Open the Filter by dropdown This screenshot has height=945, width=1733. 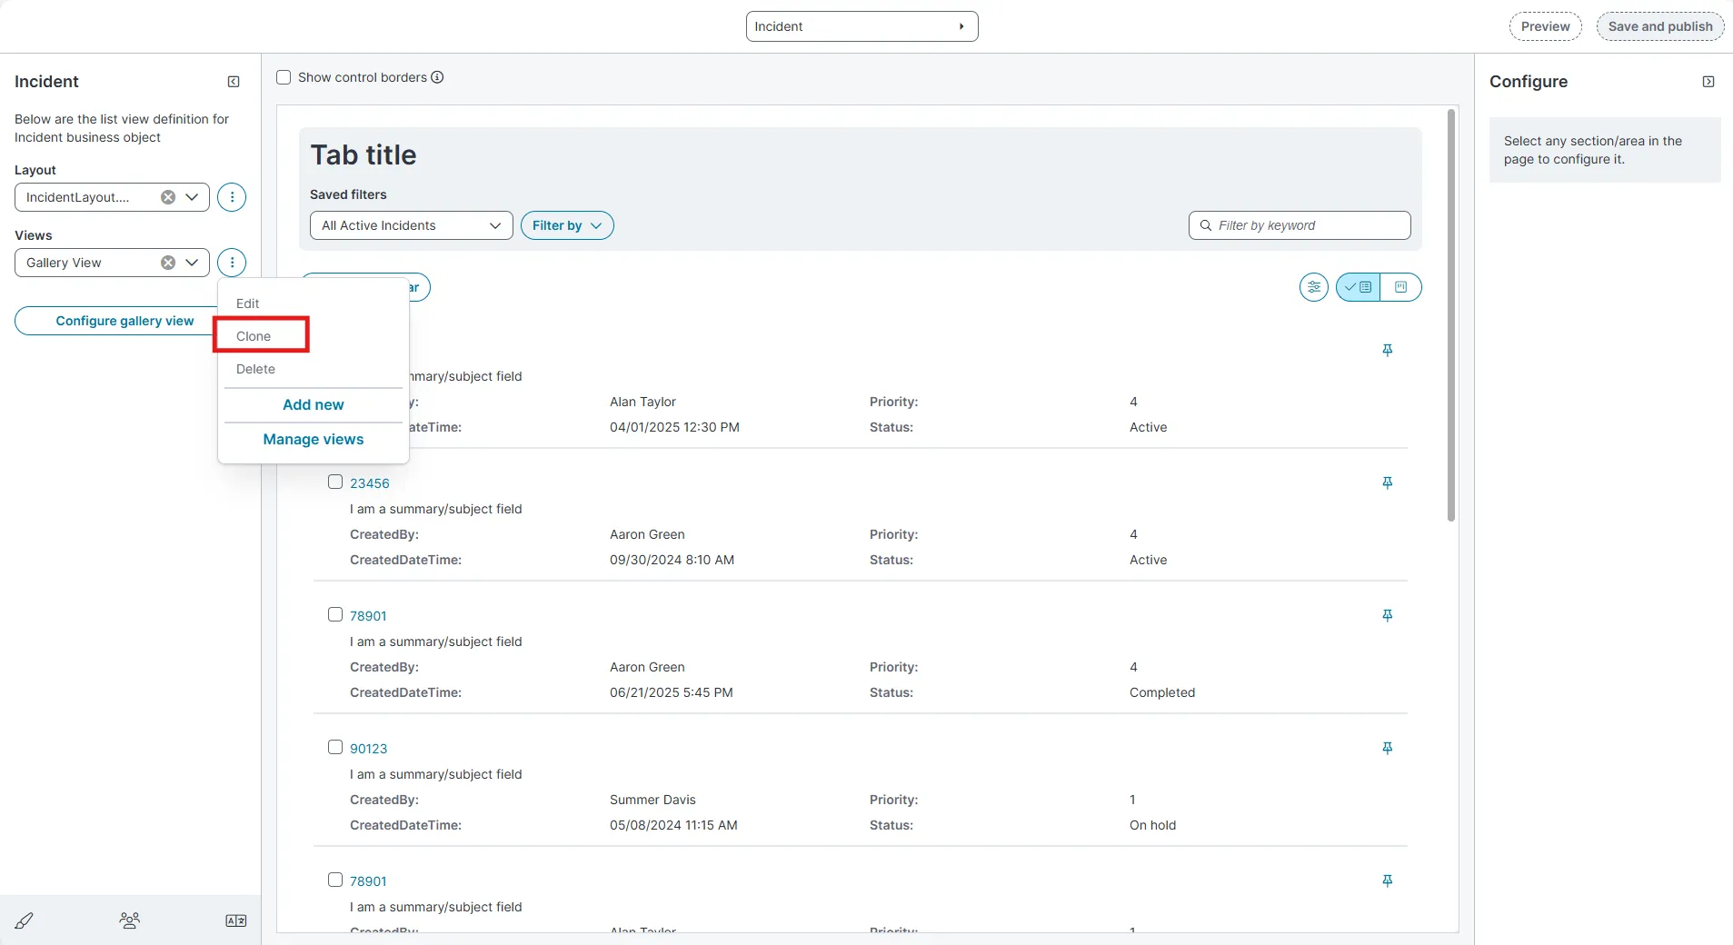click(567, 225)
